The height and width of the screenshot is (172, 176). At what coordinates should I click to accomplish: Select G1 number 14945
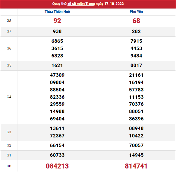(x=136, y=155)
